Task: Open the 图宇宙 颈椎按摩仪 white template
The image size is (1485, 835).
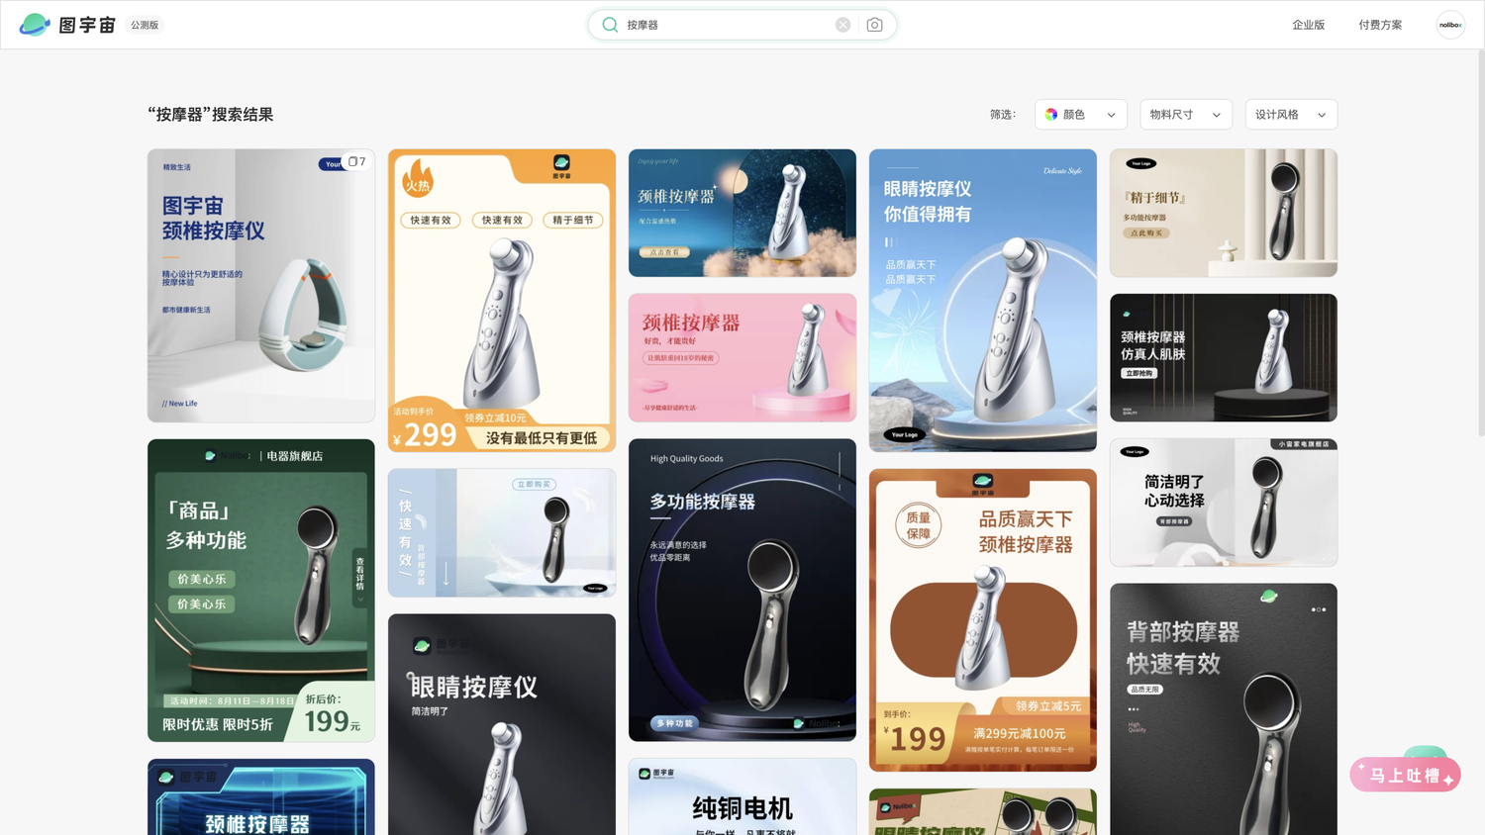Action: pos(261,286)
